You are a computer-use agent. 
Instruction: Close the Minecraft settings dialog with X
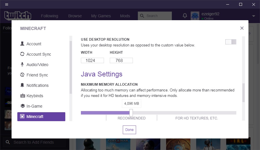point(242,28)
